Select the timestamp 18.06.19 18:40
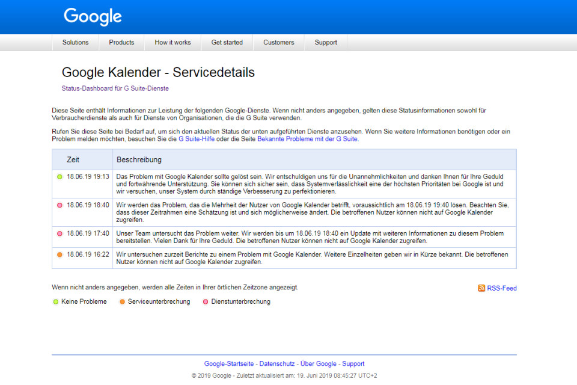This screenshot has height=385, width=577. coord(88,205)
